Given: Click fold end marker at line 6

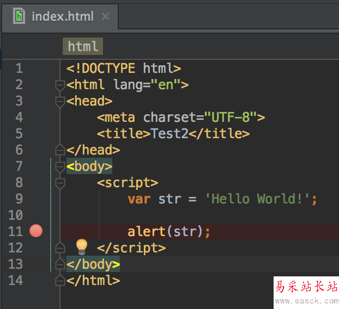Looking at the screenshot, I should tap(60, 150).
